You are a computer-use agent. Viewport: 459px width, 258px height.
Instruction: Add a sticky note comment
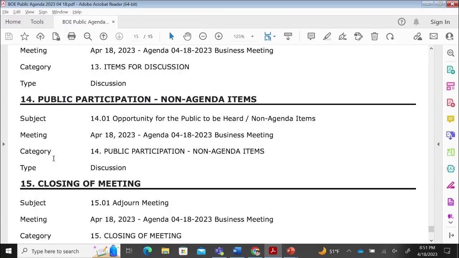(311, 36)
